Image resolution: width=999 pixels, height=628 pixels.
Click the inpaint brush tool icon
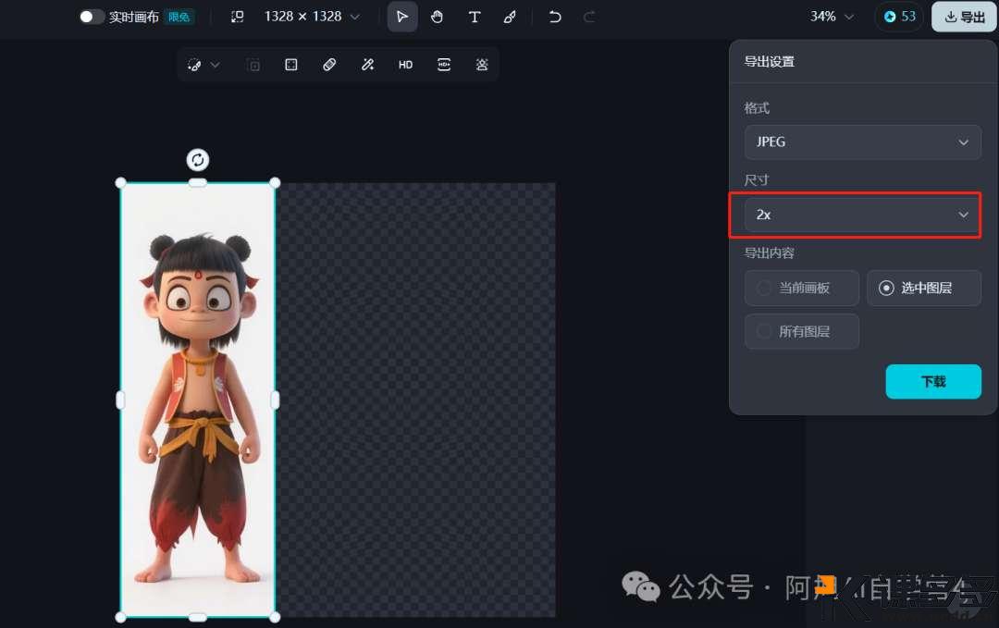click(195, 65)
